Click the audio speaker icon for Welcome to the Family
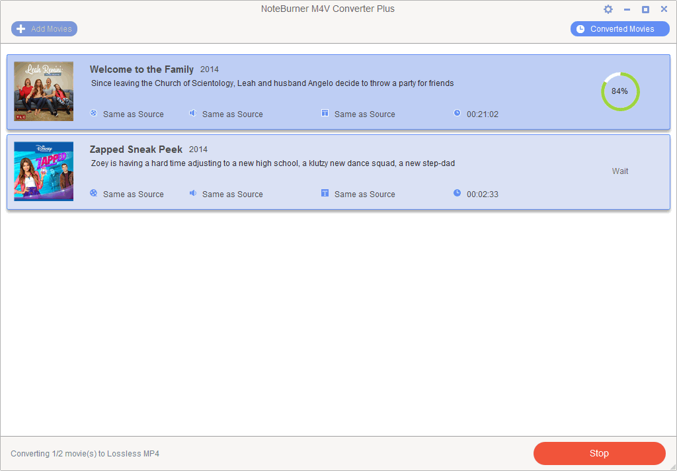 [192, 113]
